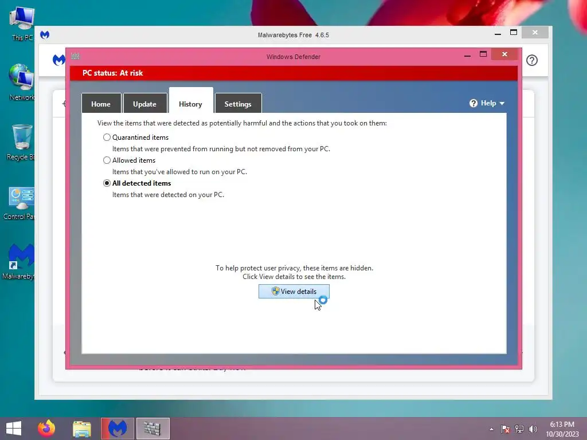Open the network tray icon
The image size is (587, 440).
coord(519,429)
